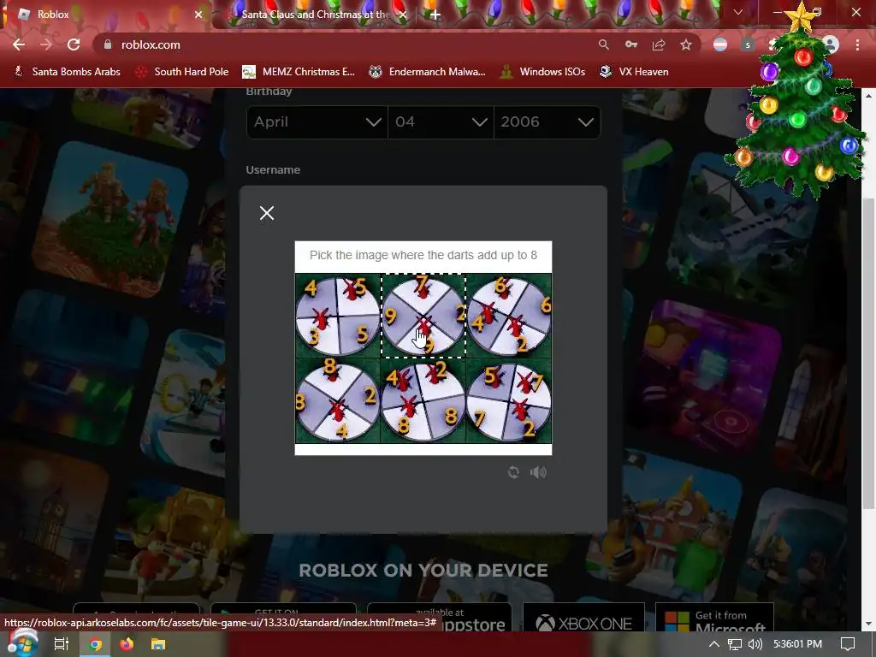Open Chrome from the taskbar
The height and width of the screenshot is (657, 876).
click(x=95, y=644)
